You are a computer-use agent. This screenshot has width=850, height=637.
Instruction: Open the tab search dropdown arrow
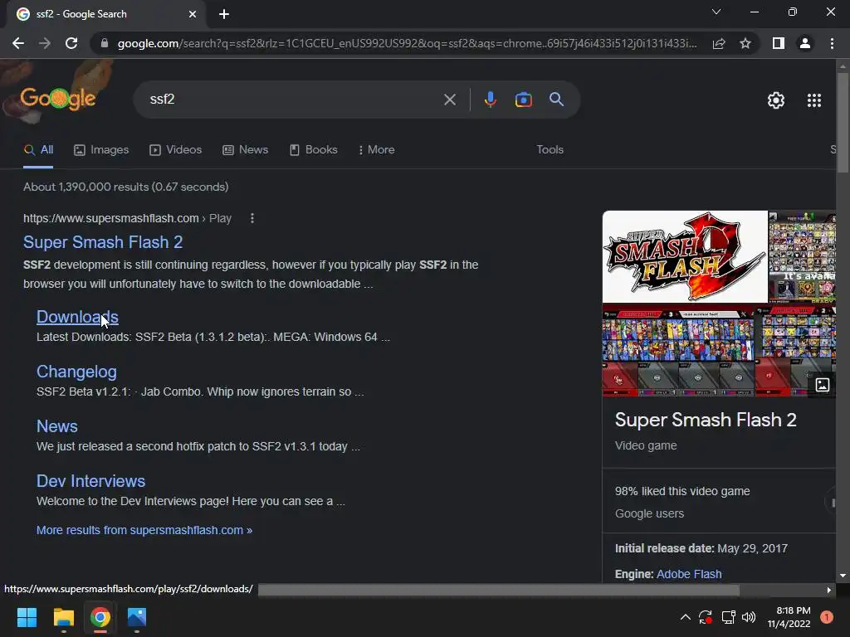click(x=716, y=12)
